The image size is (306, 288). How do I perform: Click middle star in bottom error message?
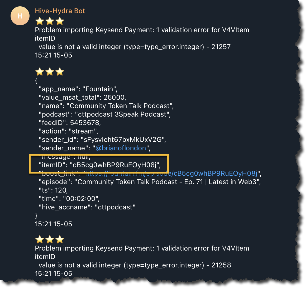point(50,239)
